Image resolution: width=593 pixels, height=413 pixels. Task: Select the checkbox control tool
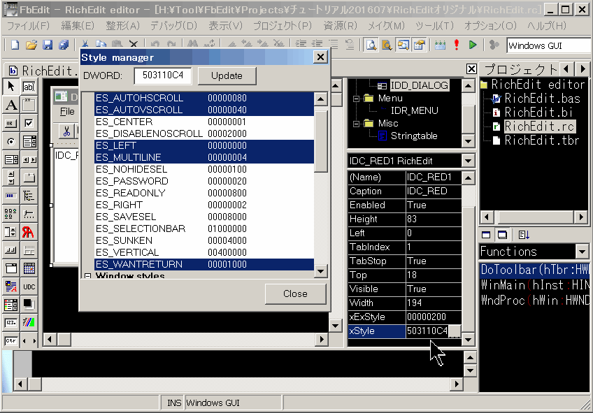[29, 123]
